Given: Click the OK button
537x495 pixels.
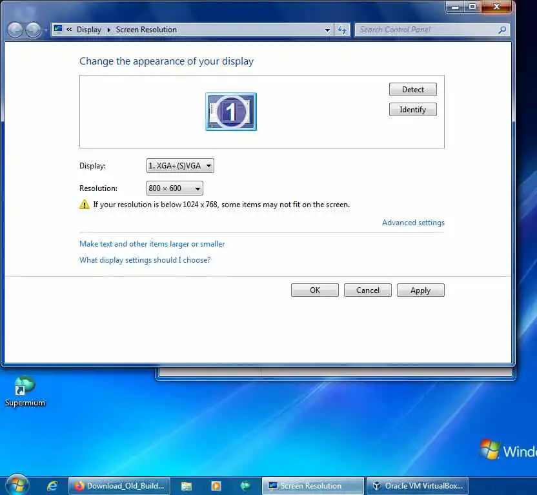Looking at the screenshot, I should click(315, 290).
